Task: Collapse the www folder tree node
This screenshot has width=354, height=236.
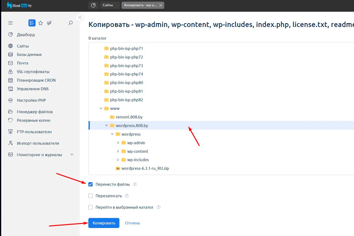Action: 101,109
